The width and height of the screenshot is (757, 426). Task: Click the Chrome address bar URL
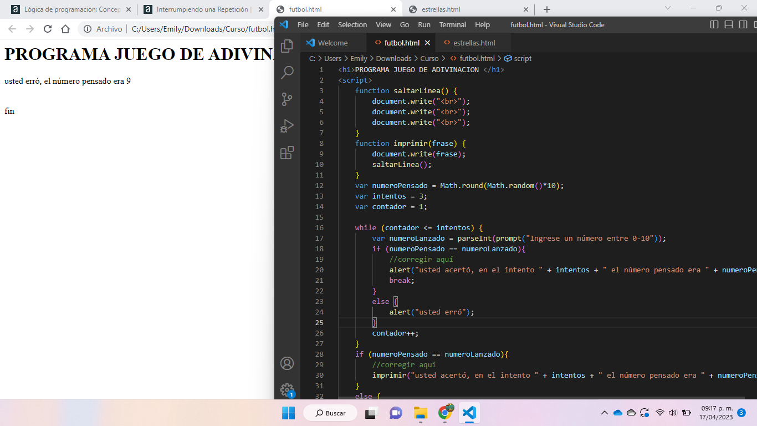point(202,29)
